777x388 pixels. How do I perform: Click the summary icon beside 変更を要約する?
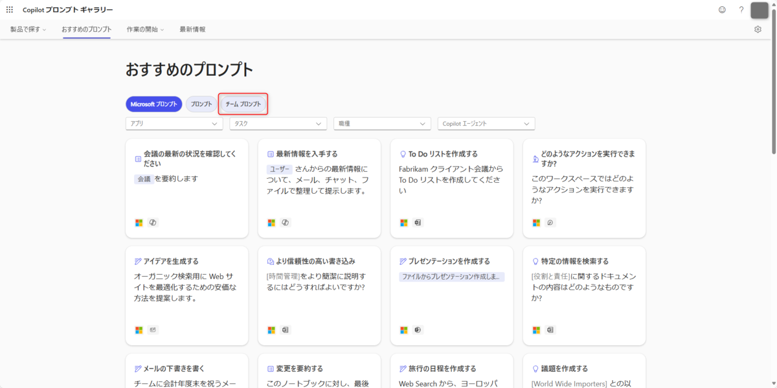click(271, 369)
